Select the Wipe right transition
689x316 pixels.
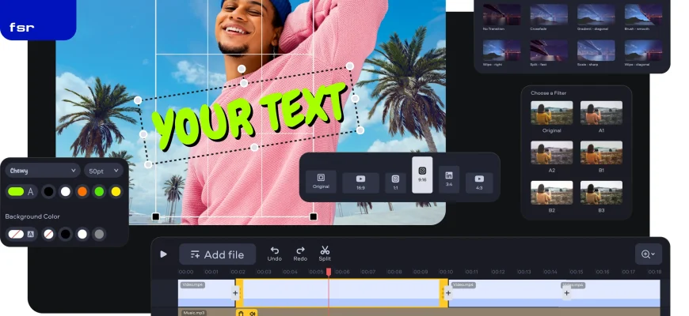click(501, 51)
